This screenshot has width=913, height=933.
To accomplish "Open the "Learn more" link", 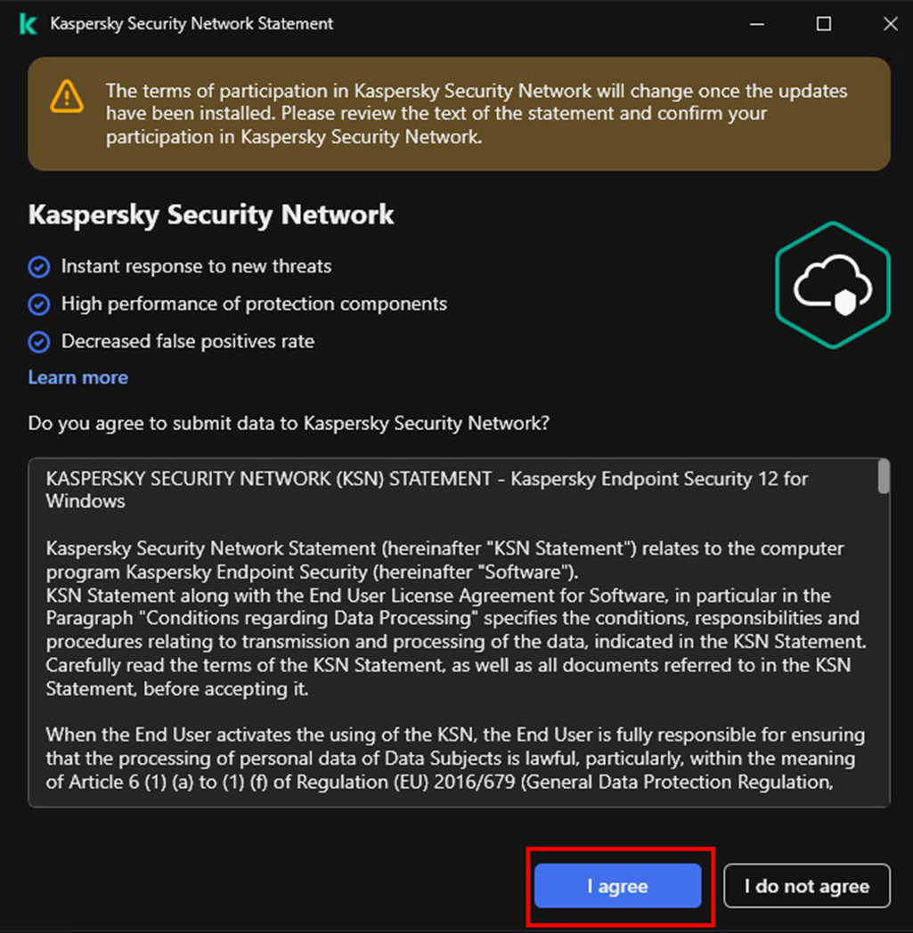I will tap(77, 377).
